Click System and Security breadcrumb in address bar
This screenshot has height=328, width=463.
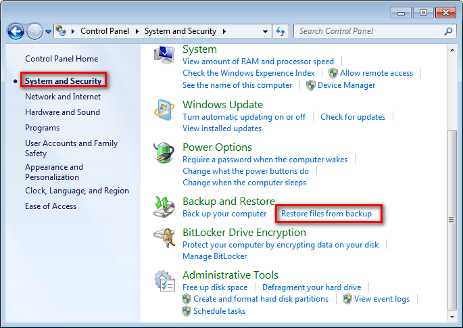click(x=180, y=31)
